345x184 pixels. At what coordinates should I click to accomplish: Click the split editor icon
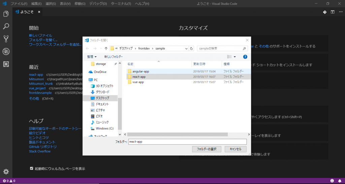click(x=333, y=12)
